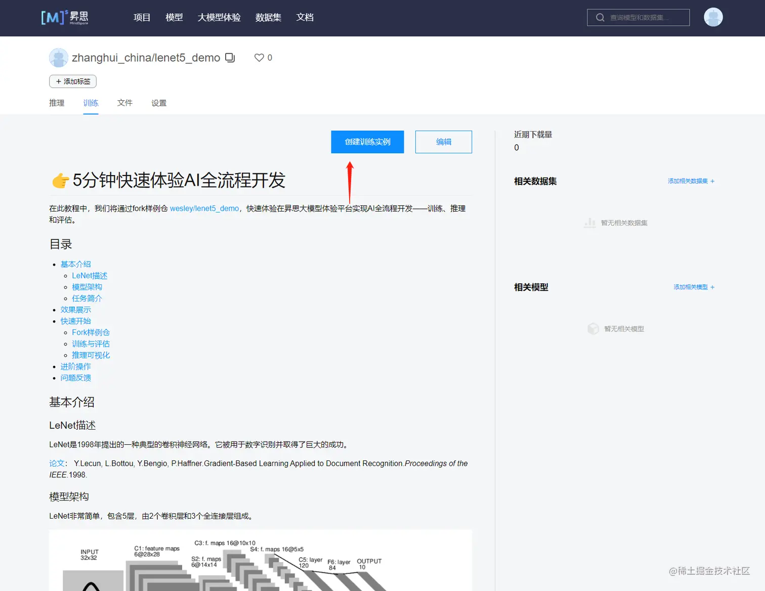Jump to 基本介绍 in table of contents
This screenshot has height=591, width=765.
pyautogui.click(x=76, y=264)
